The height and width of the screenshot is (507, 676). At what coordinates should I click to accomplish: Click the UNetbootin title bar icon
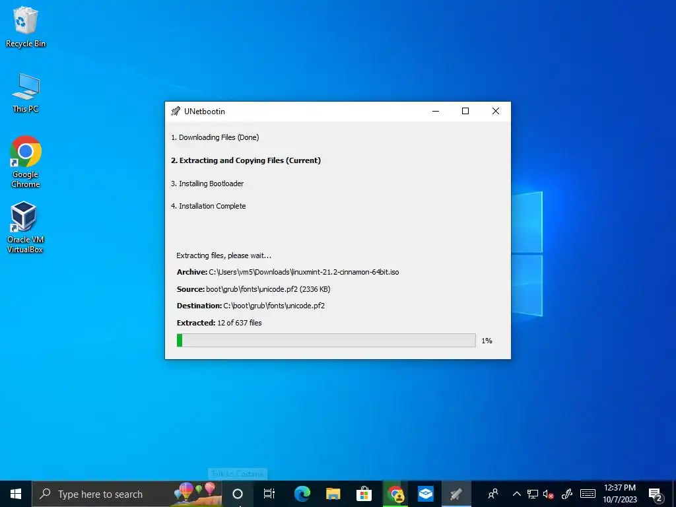point(176,111)
